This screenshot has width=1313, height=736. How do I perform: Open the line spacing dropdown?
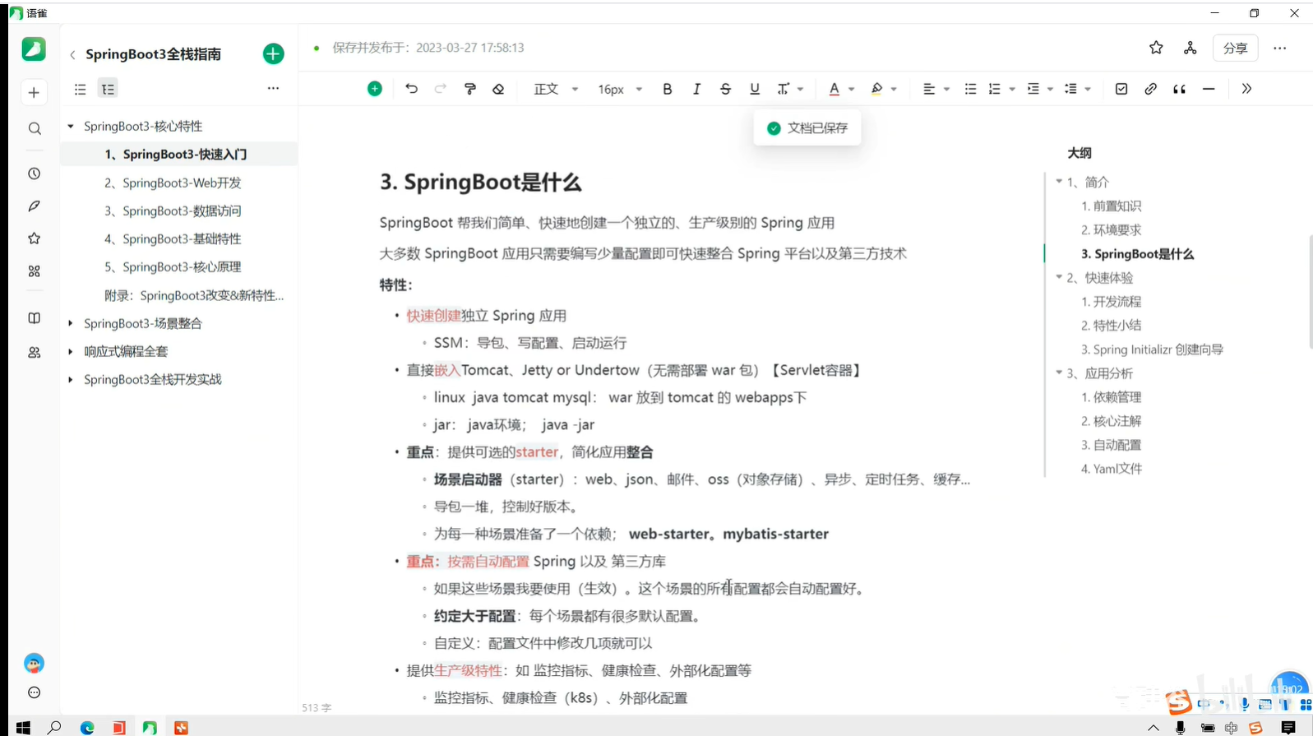point(1077,89)
